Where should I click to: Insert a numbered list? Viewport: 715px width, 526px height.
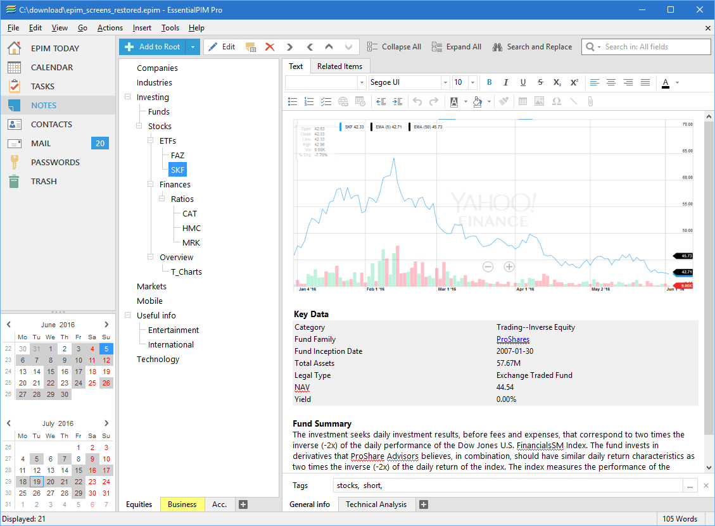[x=309, y=102]
